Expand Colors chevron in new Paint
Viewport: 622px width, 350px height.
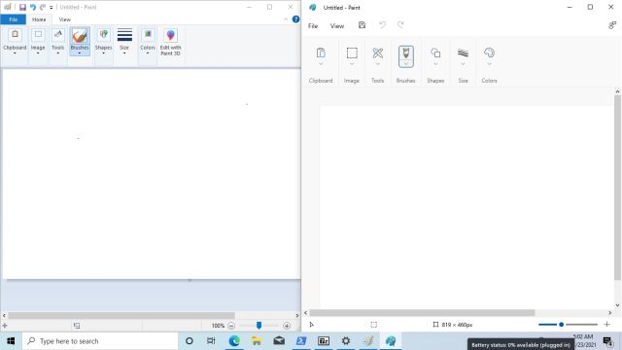pyautogui.click(x=489, y=64)
